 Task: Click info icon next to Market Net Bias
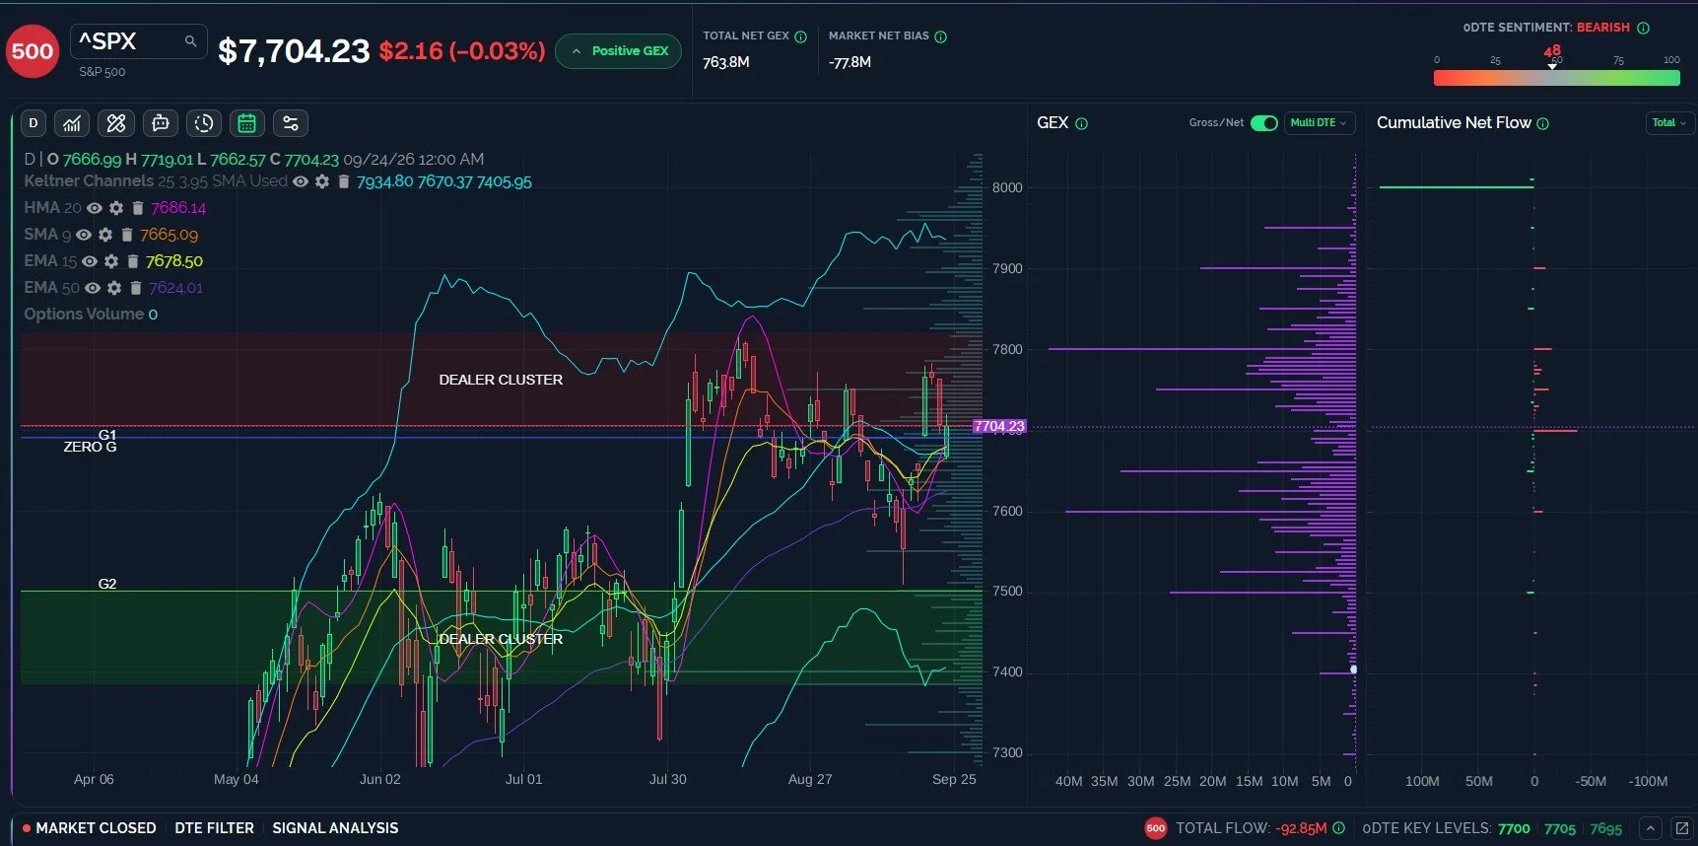tap(941, 36)
